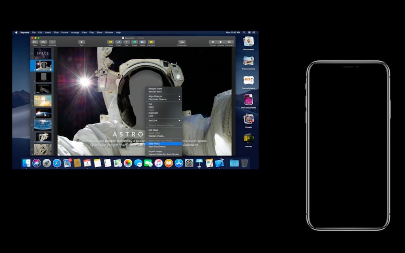
Task: Open System Preferences from the Dock
Action: point(189,163)
